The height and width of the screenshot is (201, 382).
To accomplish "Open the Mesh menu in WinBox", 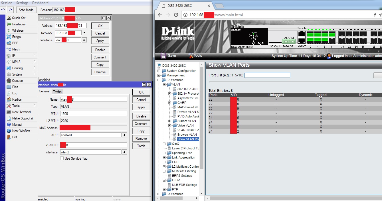I will (x=16, y=49).
